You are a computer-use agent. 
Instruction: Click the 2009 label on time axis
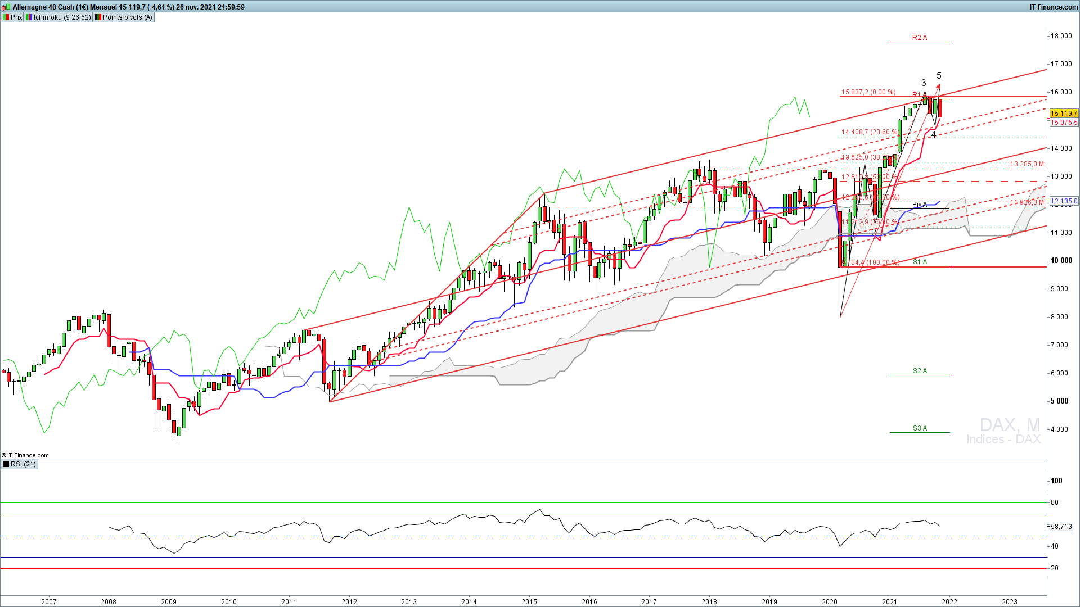coord(169,602)
